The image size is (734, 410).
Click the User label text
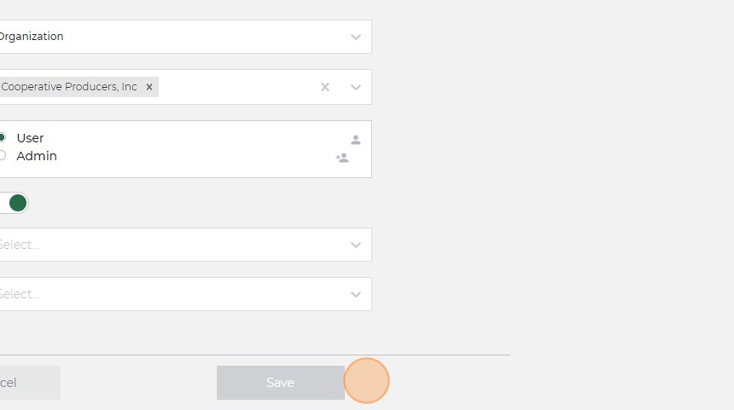click(x=30, y=138)
